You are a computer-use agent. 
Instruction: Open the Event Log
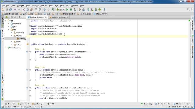coord(146,104)
